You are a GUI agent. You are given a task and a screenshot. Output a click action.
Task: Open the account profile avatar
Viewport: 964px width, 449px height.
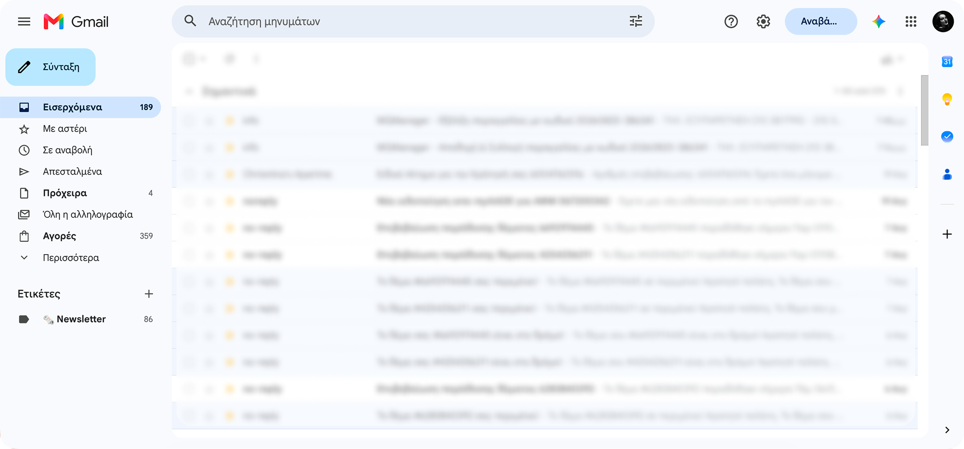pos(943,22)
